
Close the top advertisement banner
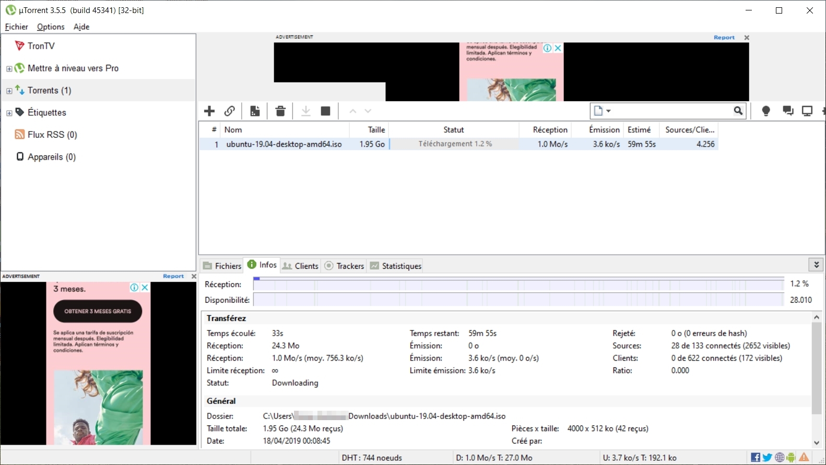pos(747,38)
